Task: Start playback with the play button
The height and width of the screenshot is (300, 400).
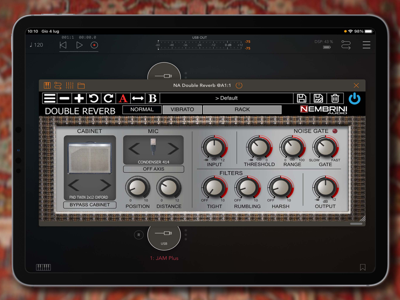Action: tap(79, 45)
